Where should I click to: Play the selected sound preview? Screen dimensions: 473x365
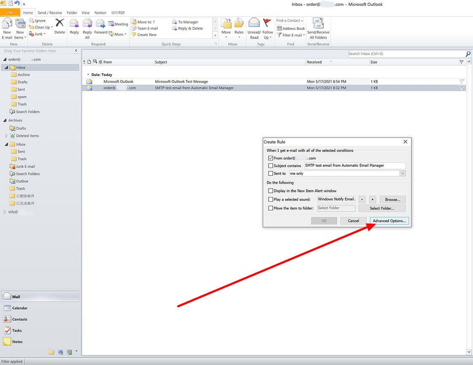click(x=362, y=200)
